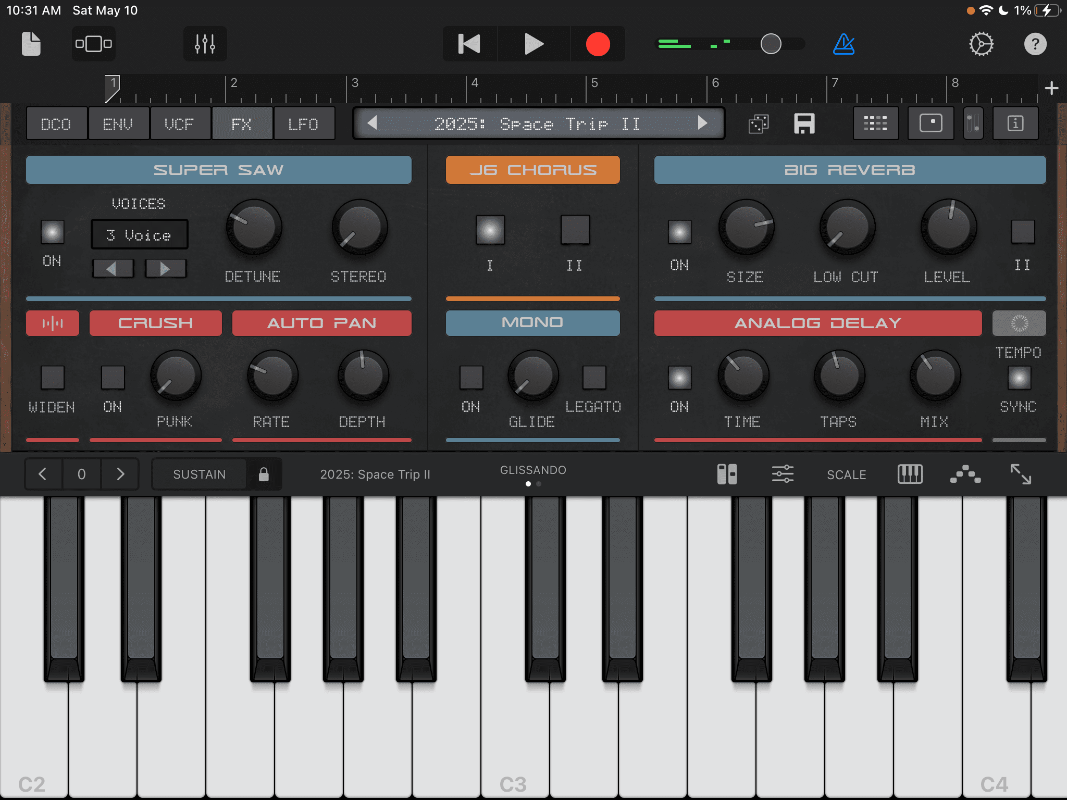Shift keyboard octave down
Screen dimensions: 1067x800
tap(43, 474)
